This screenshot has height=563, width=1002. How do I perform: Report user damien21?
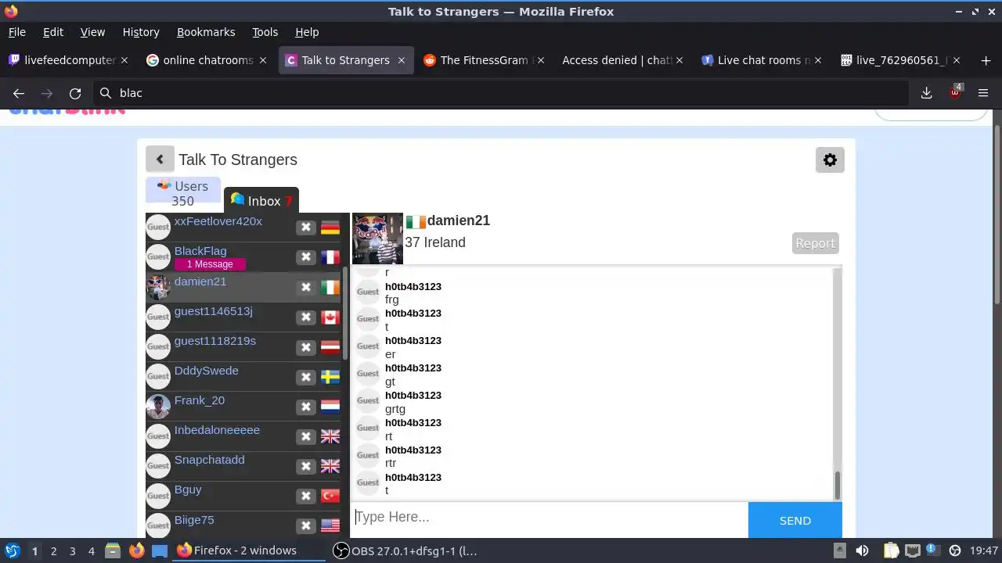pyautogui.click(x=815, y=243)
